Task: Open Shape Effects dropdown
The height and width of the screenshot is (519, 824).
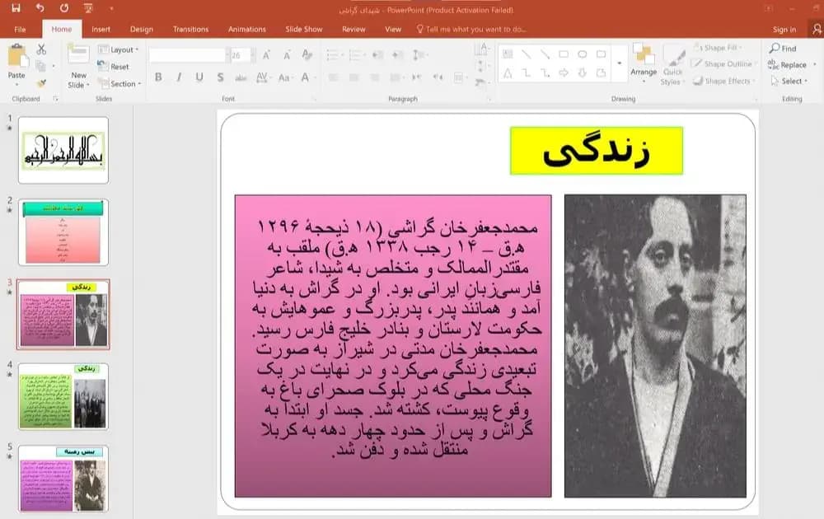Action: coord(724,81)
